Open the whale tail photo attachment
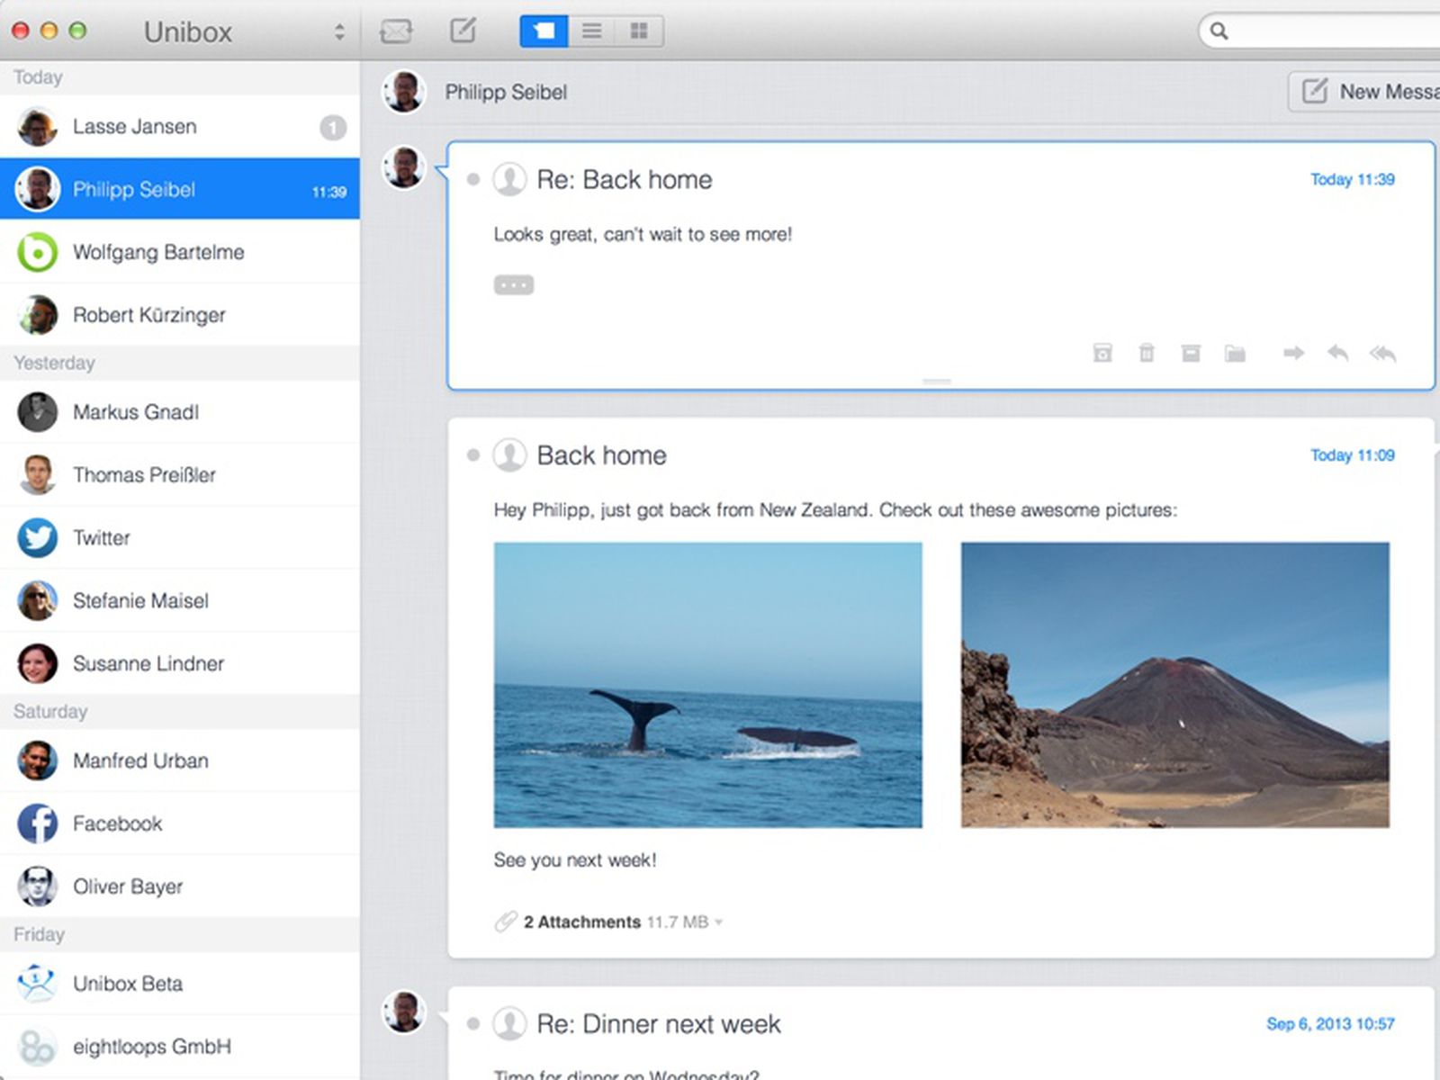The width and height of the screenshot is (1440, 1080). (707, 685)
